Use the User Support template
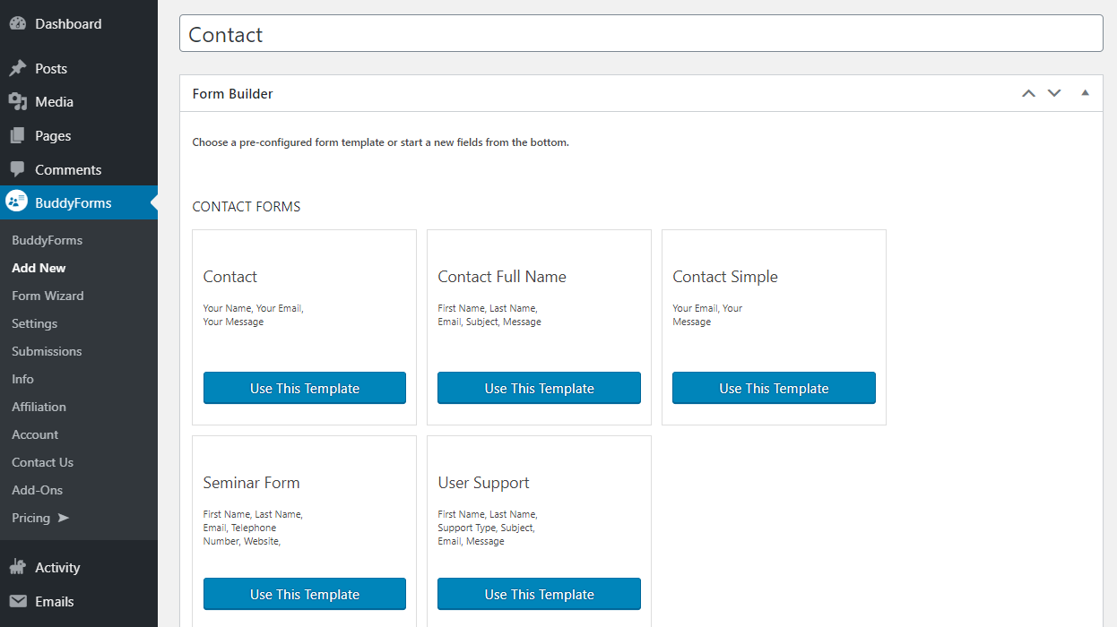This screenshot has height=627, width=1117. point(539,594)
